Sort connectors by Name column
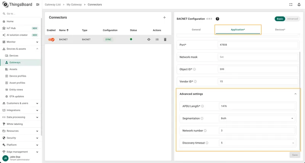305x163 pixels. coord(64,30)
